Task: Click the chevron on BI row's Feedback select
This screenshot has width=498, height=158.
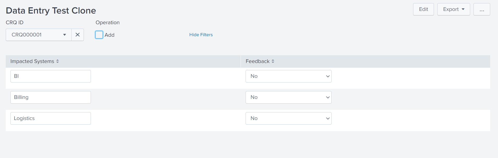Action: pyautogui.click(x=328, y=76)
